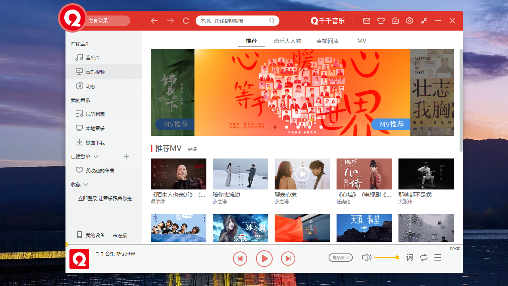
Task: Click the magnifier search icon
Action: [272, 21]
